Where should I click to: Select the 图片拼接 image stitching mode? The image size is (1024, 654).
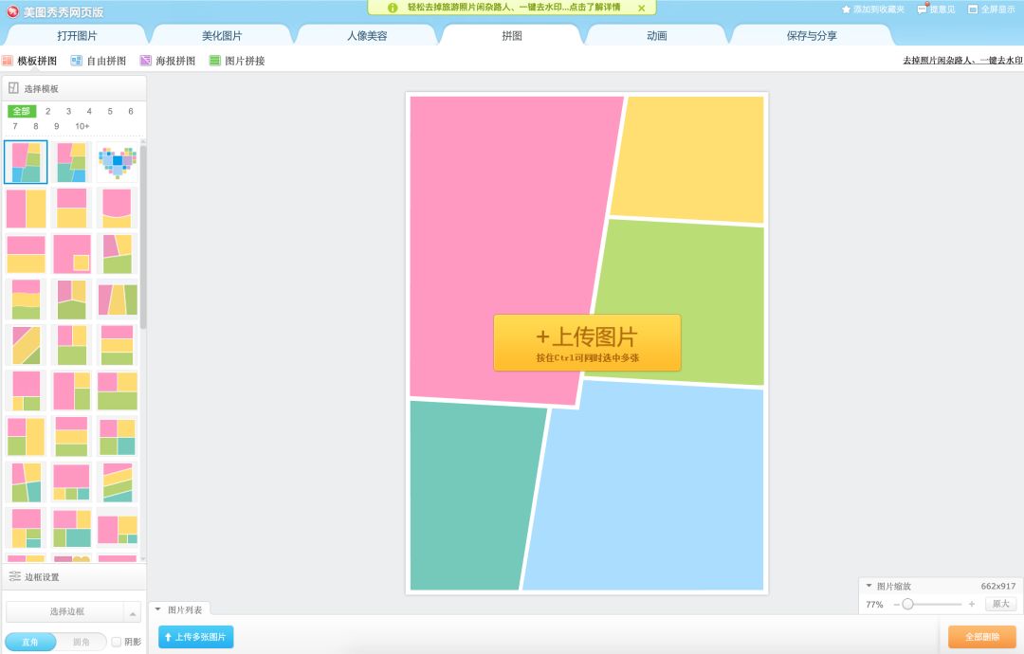215,60
